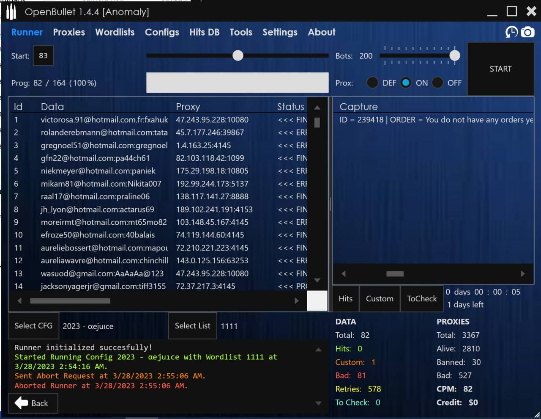The height and width of the screenshot is (419, 541).
Task: Click the Select CFG button
Action: (x=33, y=325)
